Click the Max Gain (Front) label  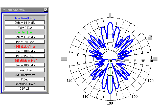pyautogui.click(x=25, y=18)
